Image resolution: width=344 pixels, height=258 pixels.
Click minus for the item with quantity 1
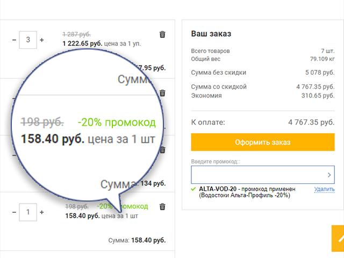pyautogui.click(x=14, y=212)
